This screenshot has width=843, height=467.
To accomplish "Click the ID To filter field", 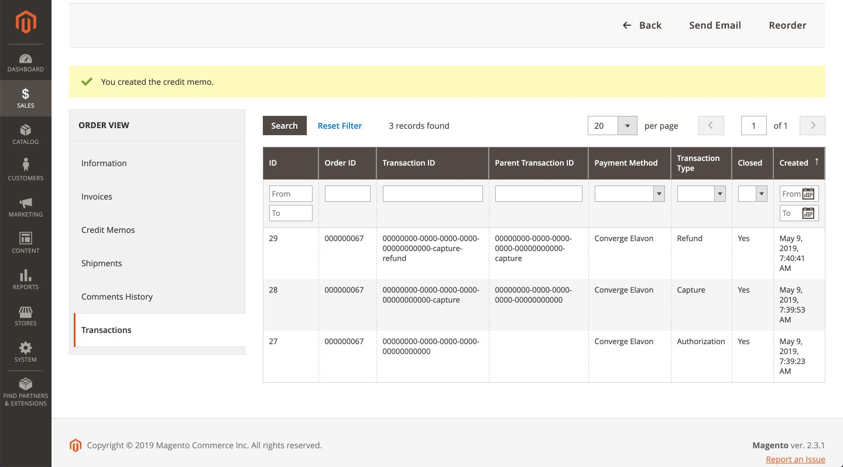I will (291, 213).
